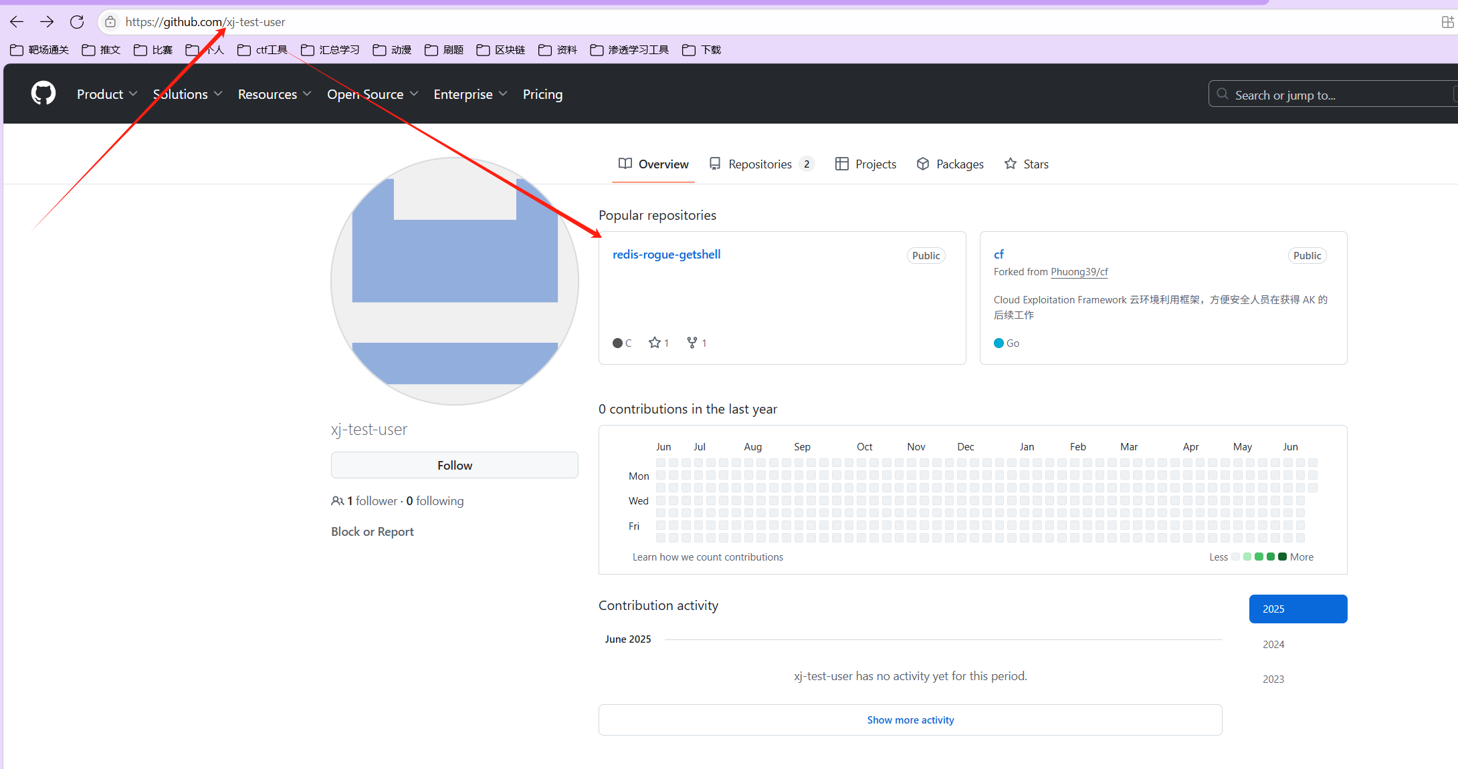1458x769 pixels.
Task: Expand the Product dropdown menu
Action: pos(107,94)
